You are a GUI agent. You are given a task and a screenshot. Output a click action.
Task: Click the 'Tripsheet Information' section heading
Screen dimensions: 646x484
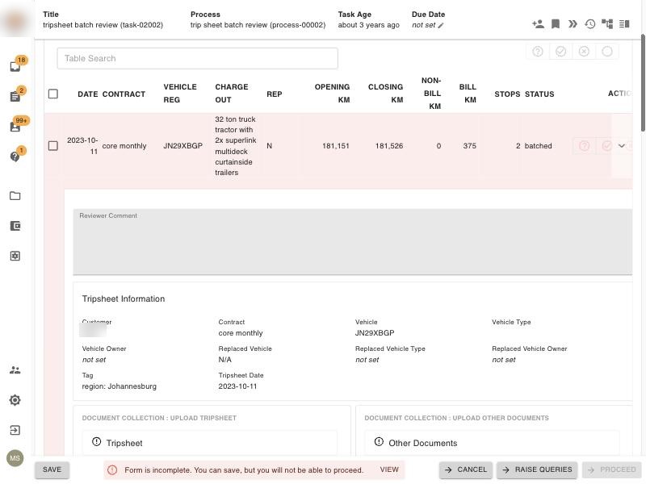[x=124, y=298]
